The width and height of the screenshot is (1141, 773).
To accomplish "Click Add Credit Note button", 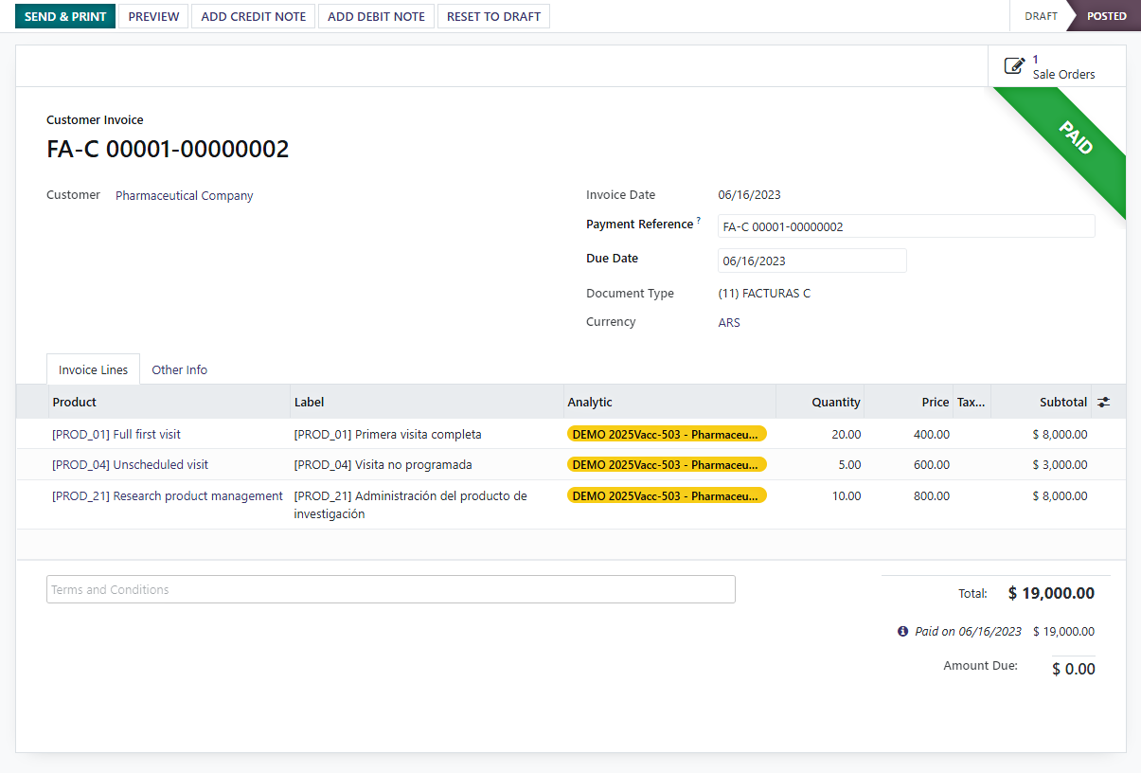I will [x=254, y=16].
